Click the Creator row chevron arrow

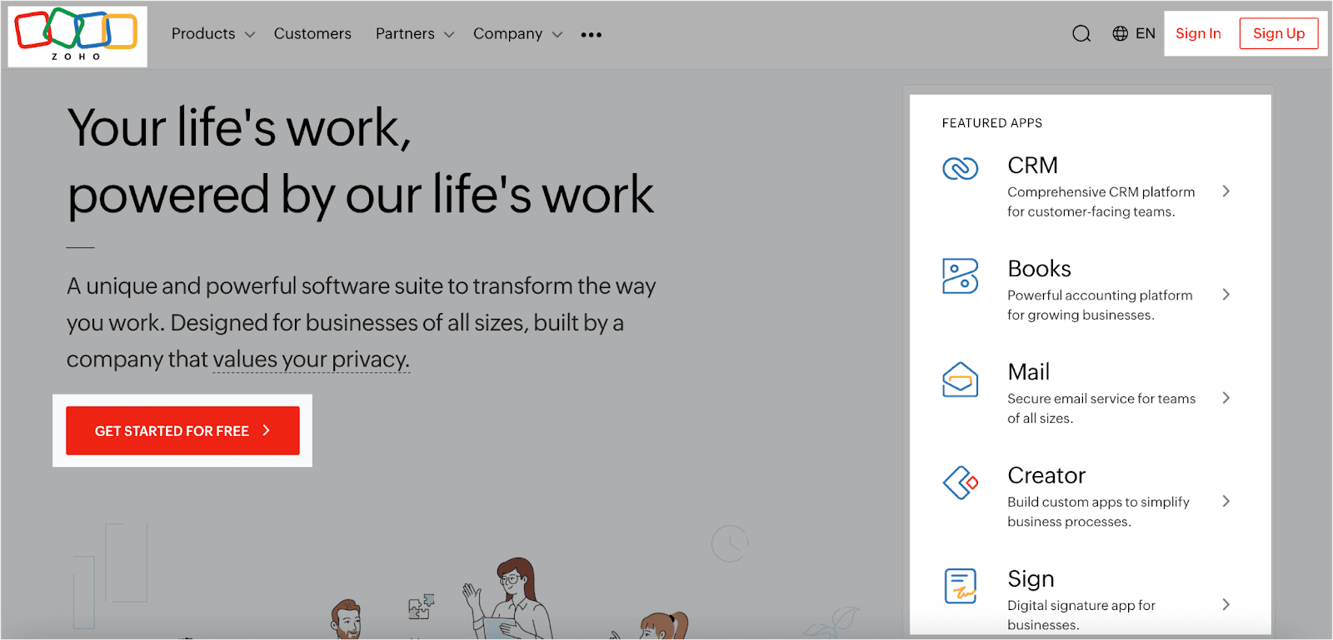pos(1226,501)
